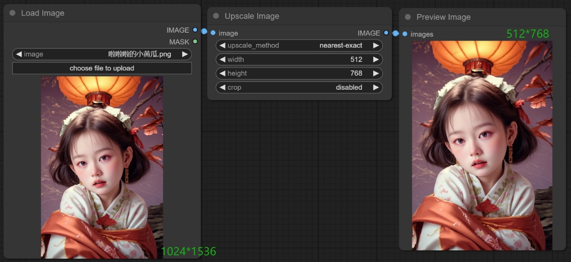Open the crop disabled dropdown
Viewport: 571px width, 262px height.
tap(299, 87)
